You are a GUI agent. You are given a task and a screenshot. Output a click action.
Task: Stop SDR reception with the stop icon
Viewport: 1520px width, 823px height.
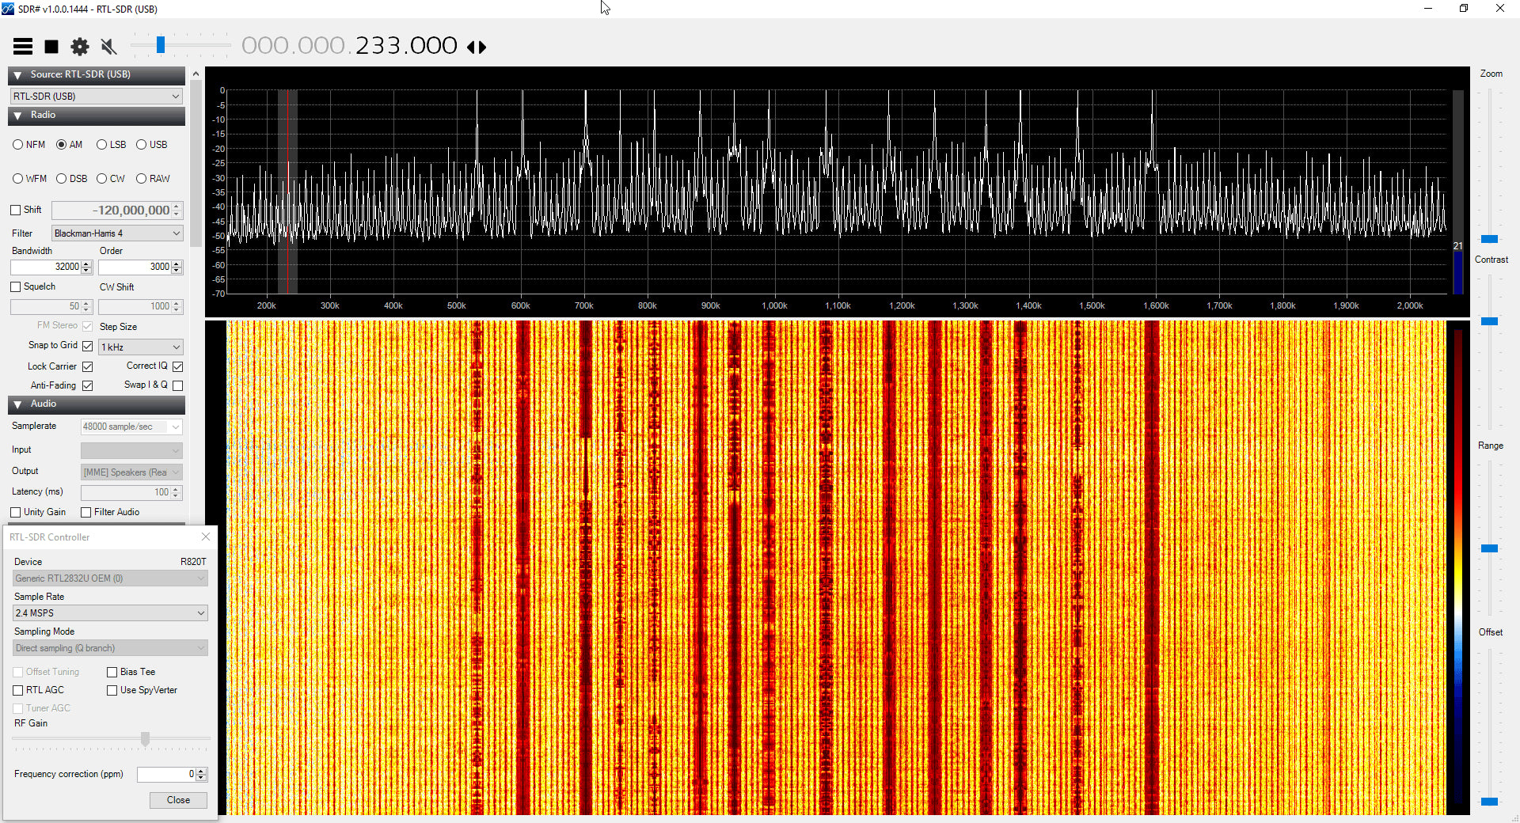coord(51,46)
